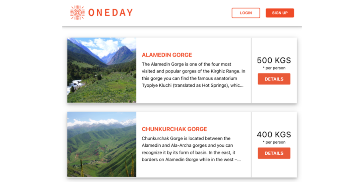Click the Chunkurchak per person note
Screen dimensions: 364x182
(274, 142)
